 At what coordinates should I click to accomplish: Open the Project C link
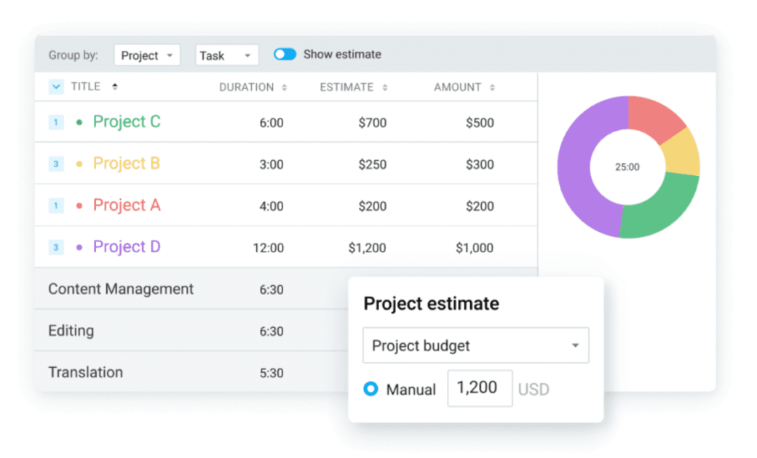click(126, 121)
